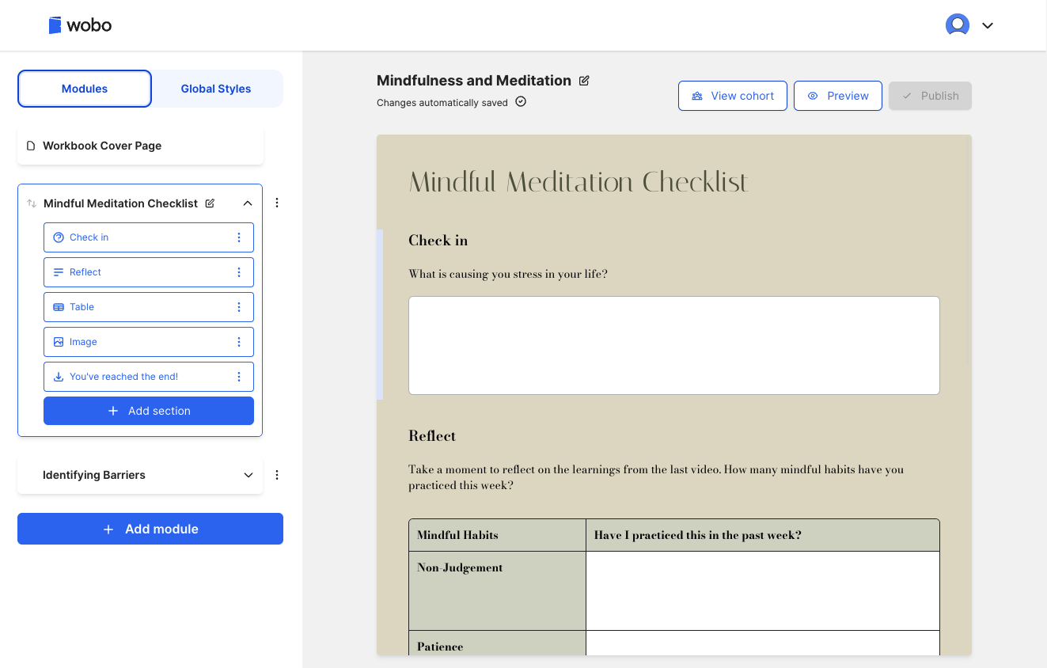Click the Changes automatically saved text
The height and width of the screenshot is (668, 1047).
442,102
